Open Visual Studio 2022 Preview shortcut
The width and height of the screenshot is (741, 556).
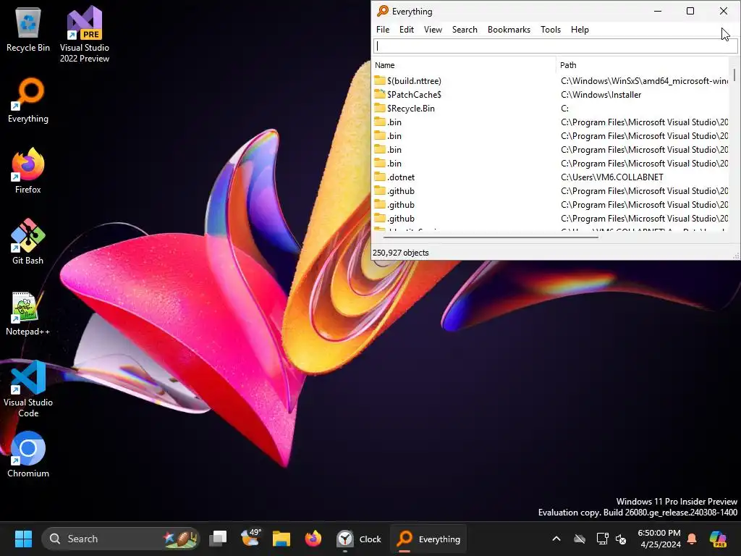point(84,34)
